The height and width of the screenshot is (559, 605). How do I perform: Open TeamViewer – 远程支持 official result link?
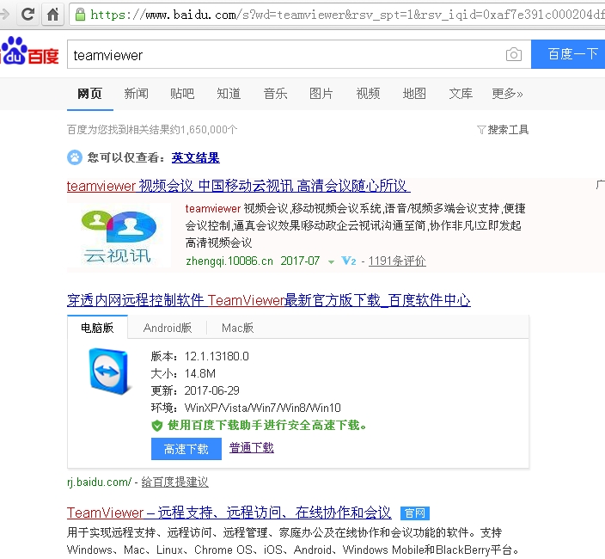pos(229,513)
